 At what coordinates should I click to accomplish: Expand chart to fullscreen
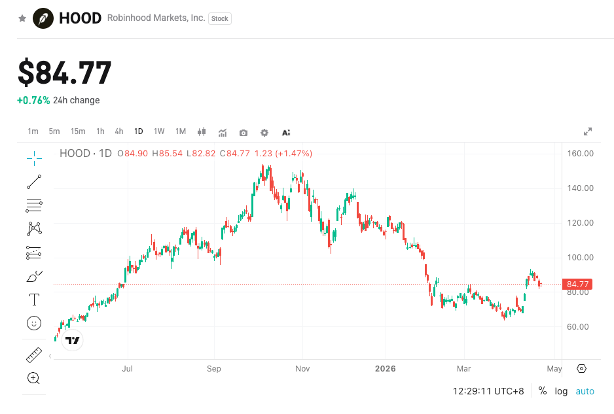point(587,131)
